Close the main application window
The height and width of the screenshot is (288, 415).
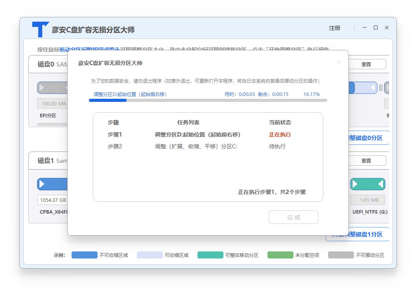tap(387, 28)
